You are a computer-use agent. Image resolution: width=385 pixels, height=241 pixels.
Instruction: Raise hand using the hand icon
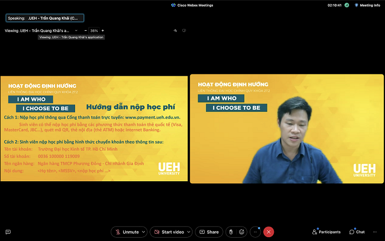point(231,232)
